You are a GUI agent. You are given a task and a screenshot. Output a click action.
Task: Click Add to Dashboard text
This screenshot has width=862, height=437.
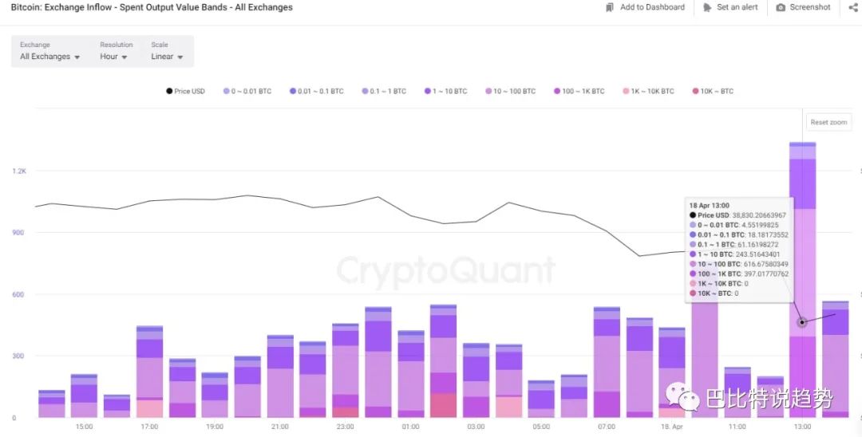point(652,7)
